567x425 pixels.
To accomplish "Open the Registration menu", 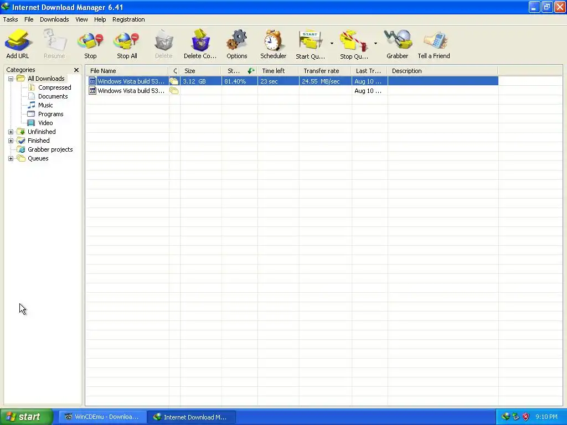I will point(128,19).
